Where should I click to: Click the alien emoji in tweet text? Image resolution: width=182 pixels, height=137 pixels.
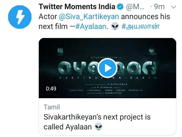(115, 26)
